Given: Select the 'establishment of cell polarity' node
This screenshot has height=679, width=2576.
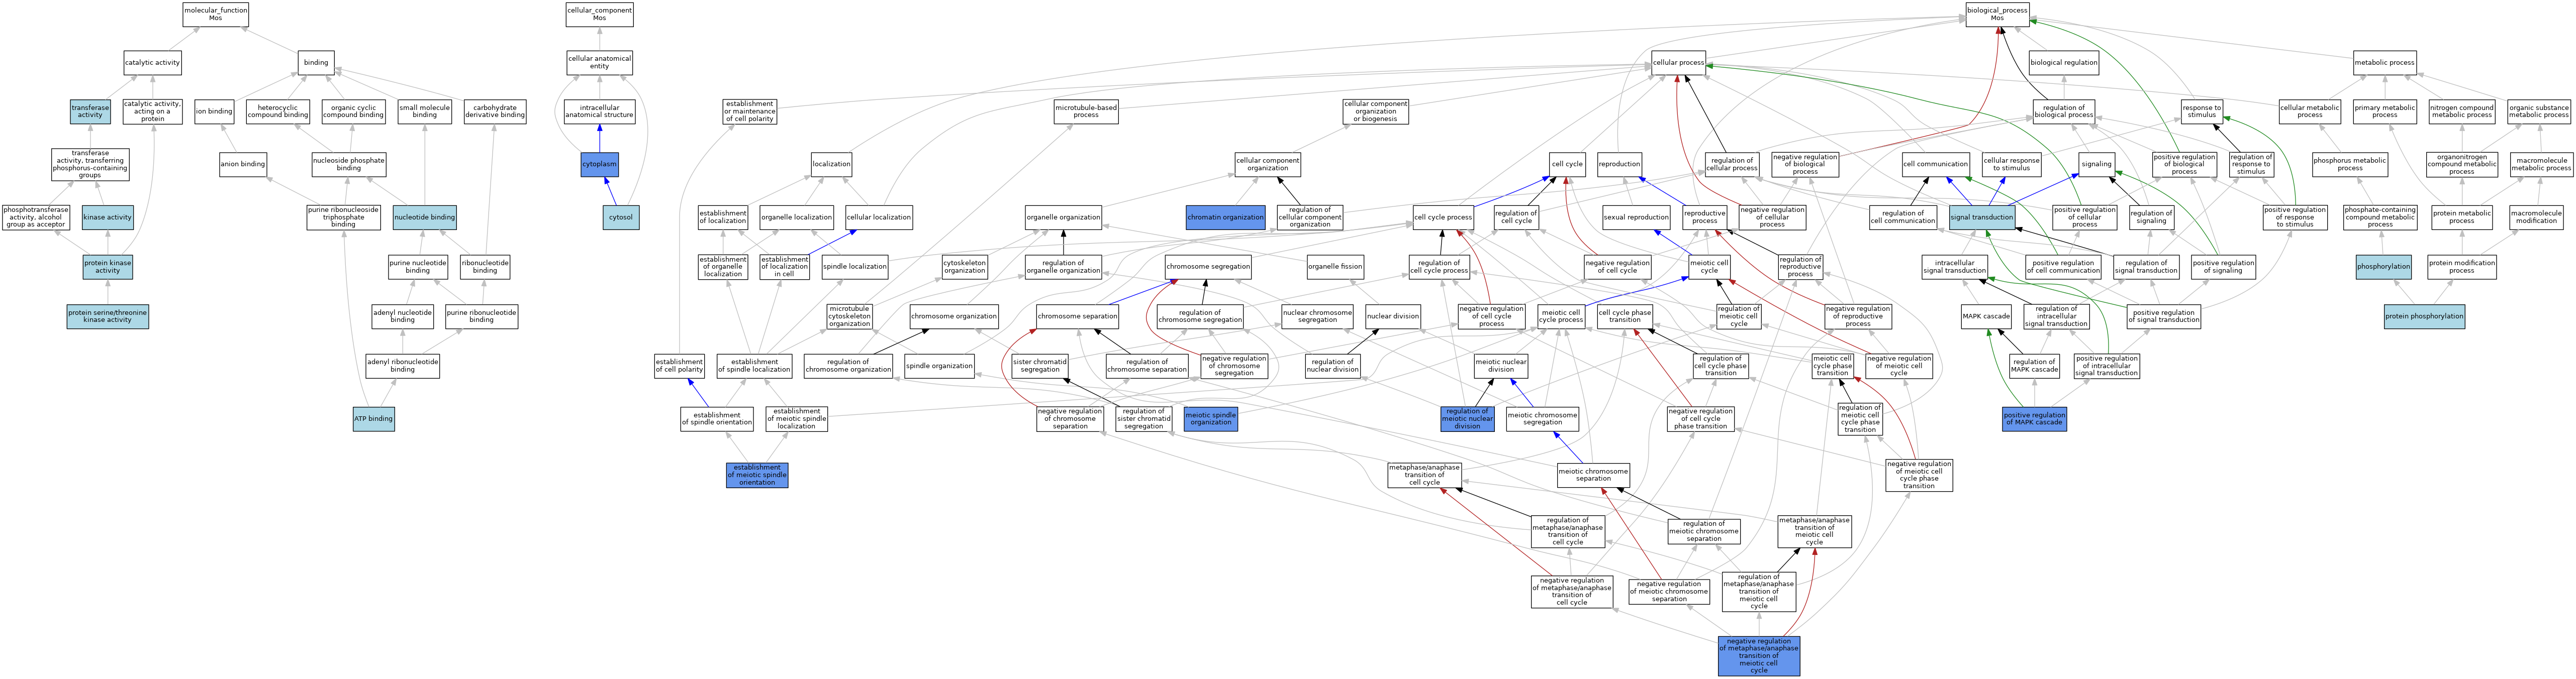Looking at the screenshot, I should [x=679, y=366].
